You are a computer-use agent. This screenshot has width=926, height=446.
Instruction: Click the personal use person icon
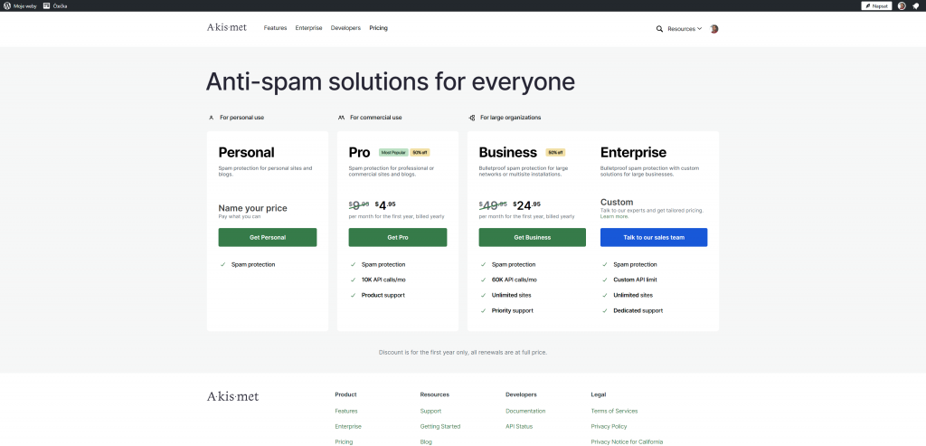(x=211, y=118)
